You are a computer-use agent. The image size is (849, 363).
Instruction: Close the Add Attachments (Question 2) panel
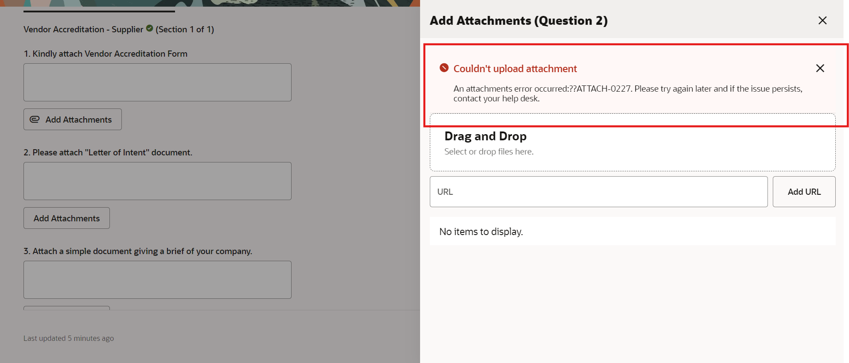(822, 20)
